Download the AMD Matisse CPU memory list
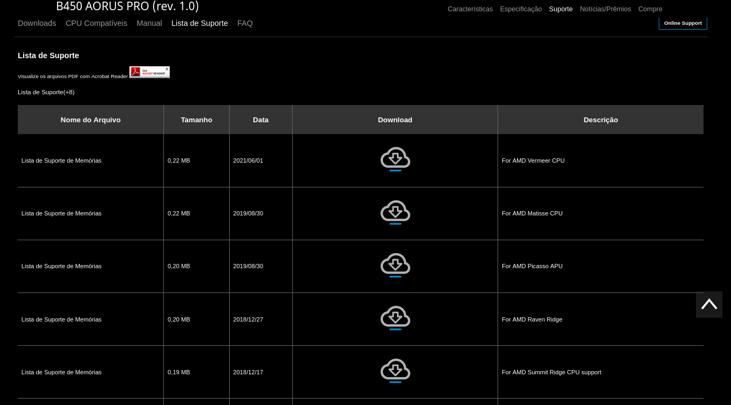The width and height of the screenshot is (731, 405). [395, 212]
